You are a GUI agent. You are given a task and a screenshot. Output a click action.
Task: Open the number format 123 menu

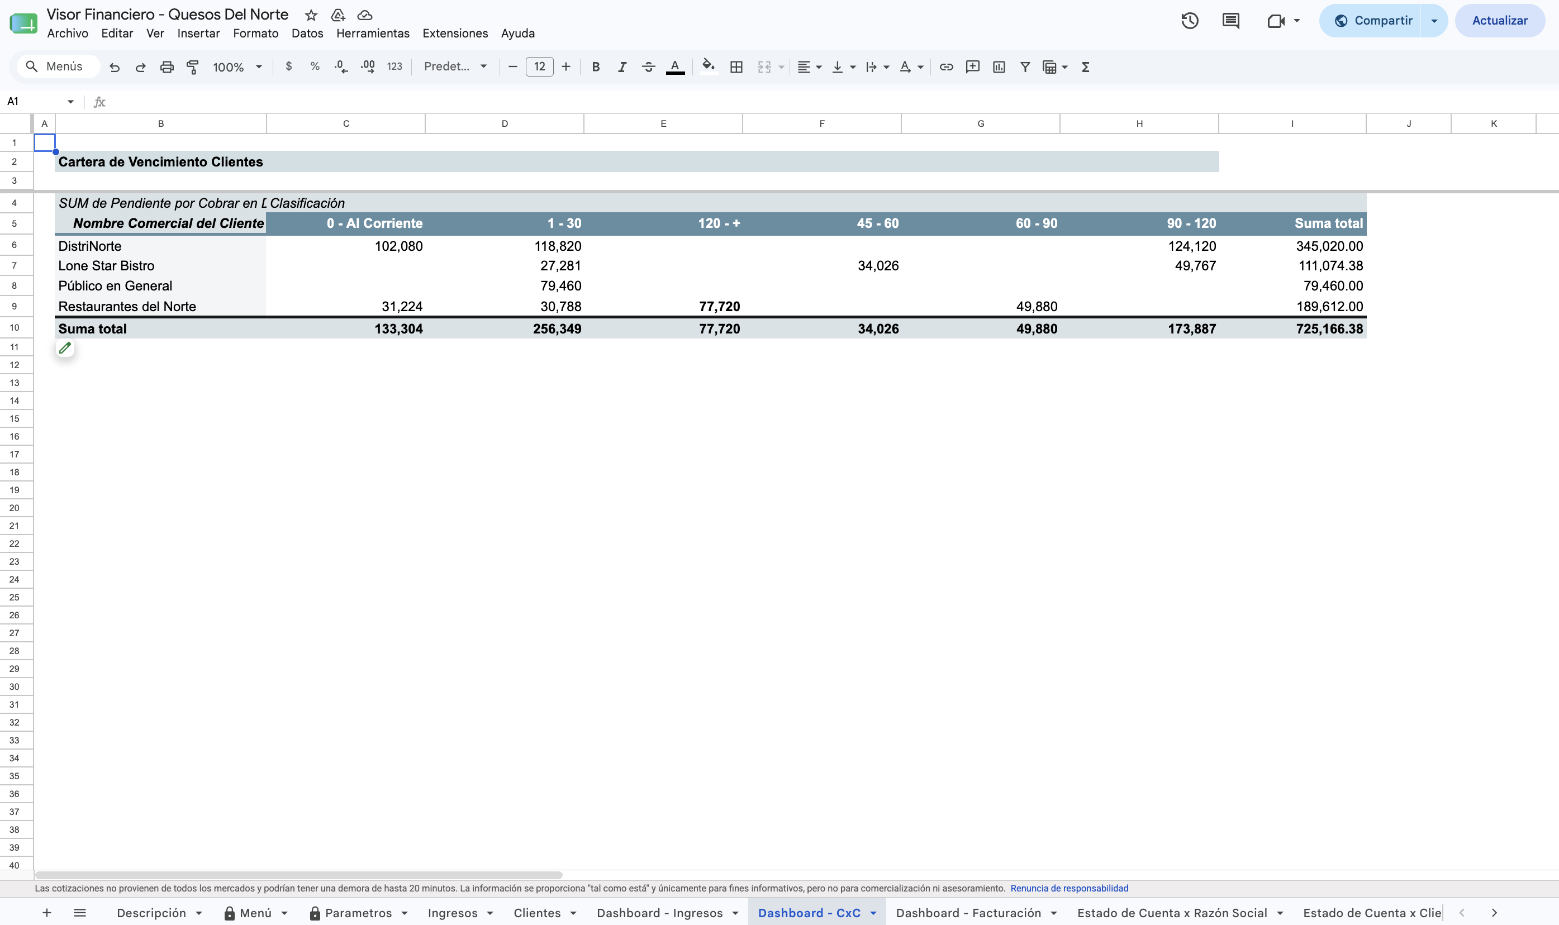pyautogui.click(x=394, y=66)
